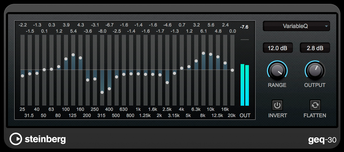Click the 'OUT' meter label
Viewport: 344px width, 152px height.
point(245,115)
